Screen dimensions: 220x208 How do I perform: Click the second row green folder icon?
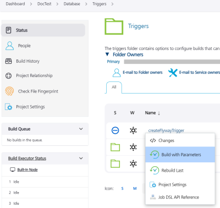click(115, 147)
